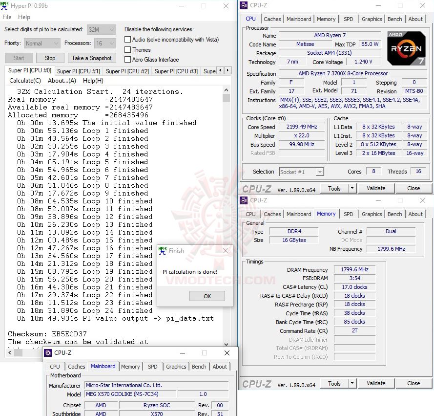The height and width of the screenshot is (416, 434).
Task: Switch to CPU tab in Memory CPU-Z window
Action: [x=250, y=214]
